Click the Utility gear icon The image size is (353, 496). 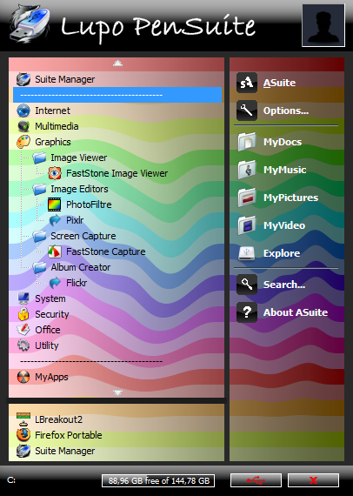(23, 345)
